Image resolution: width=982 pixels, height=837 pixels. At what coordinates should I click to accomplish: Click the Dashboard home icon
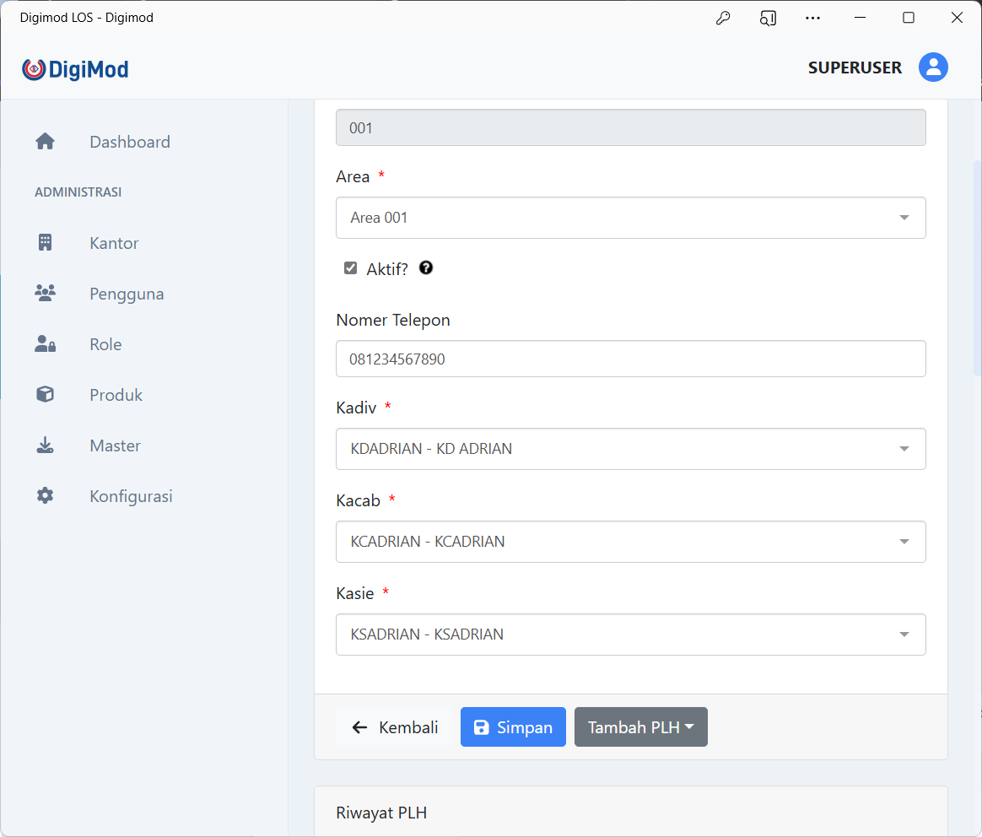(46, 142)
